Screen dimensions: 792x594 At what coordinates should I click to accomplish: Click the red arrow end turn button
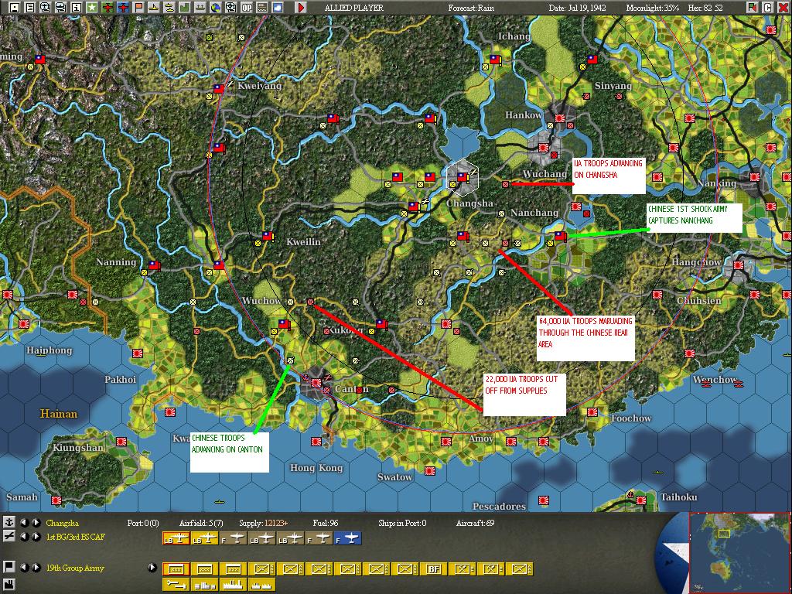pyautogui.click(x=300, y=8)
